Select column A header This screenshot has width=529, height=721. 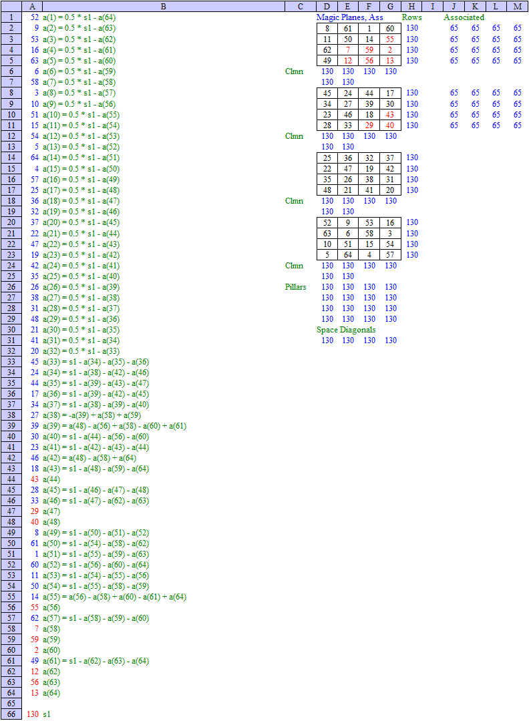[x=32, y=7]
